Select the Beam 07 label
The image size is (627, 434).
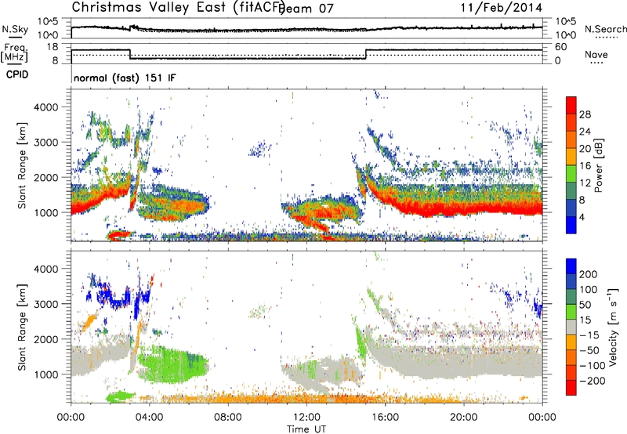(306, 9)
